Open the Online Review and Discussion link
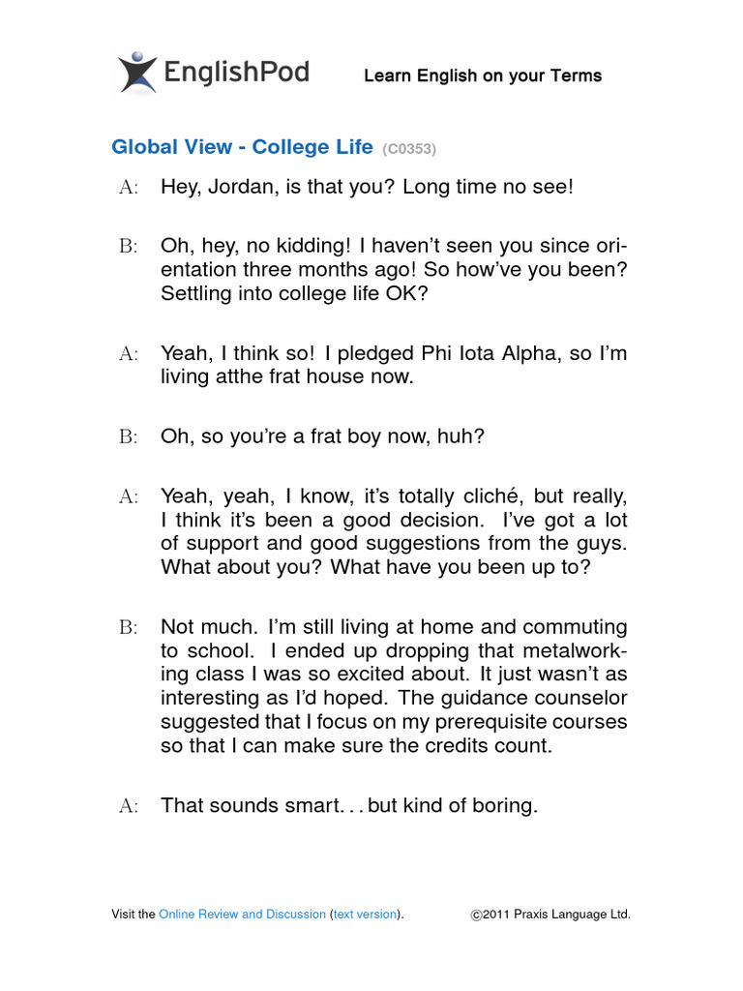 click(242, 914)
